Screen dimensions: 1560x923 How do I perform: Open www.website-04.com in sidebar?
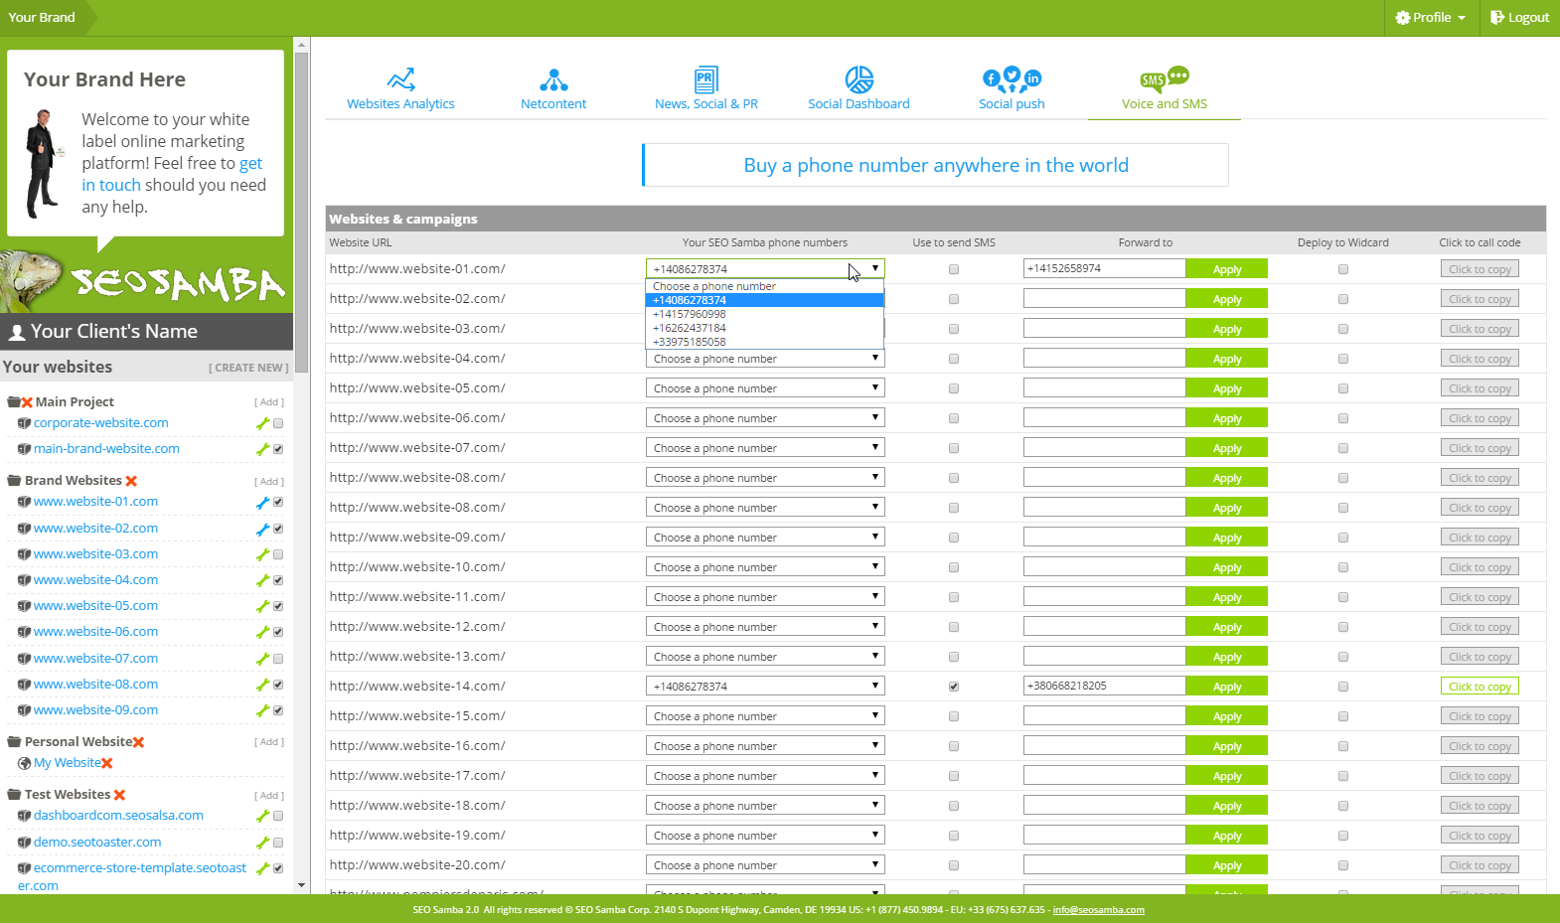point(95,580)
